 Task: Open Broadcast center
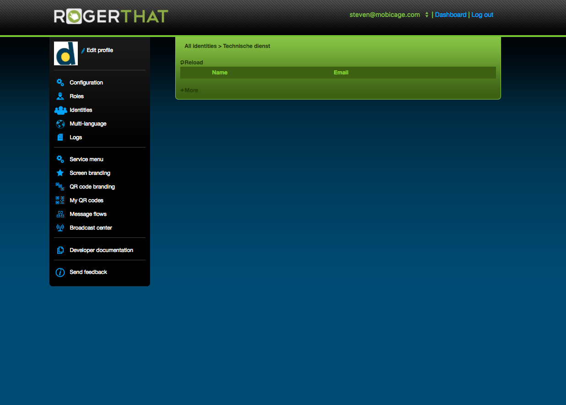[91, 228]
